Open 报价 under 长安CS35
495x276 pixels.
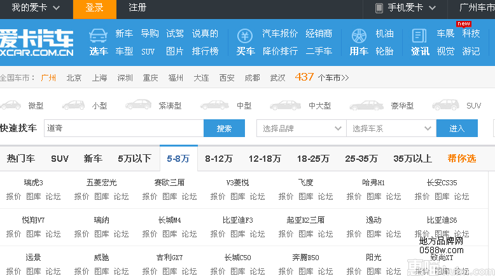[x=422, y=197]
